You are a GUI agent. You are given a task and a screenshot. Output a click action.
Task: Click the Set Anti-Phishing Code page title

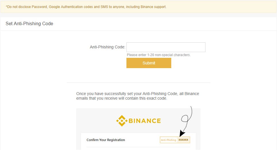[x=29, y=23]
